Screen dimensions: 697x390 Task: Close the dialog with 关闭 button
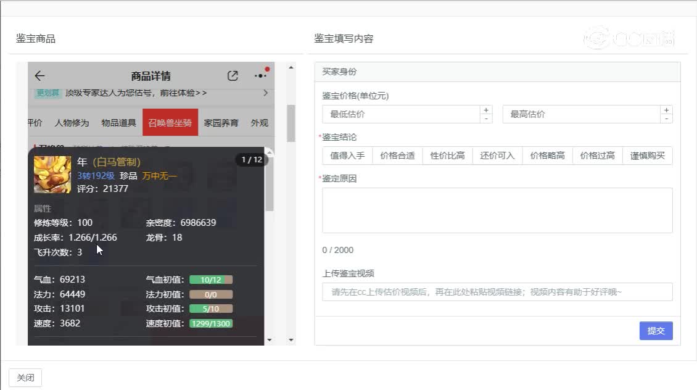tap(25, 378)
